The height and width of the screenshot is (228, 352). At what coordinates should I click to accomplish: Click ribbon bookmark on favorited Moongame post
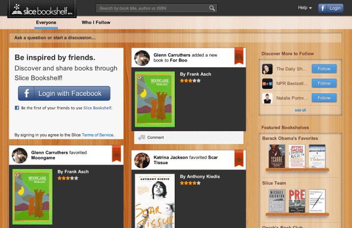point(116,153)
